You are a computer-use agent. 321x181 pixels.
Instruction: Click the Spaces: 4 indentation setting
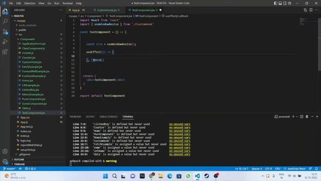256,169
